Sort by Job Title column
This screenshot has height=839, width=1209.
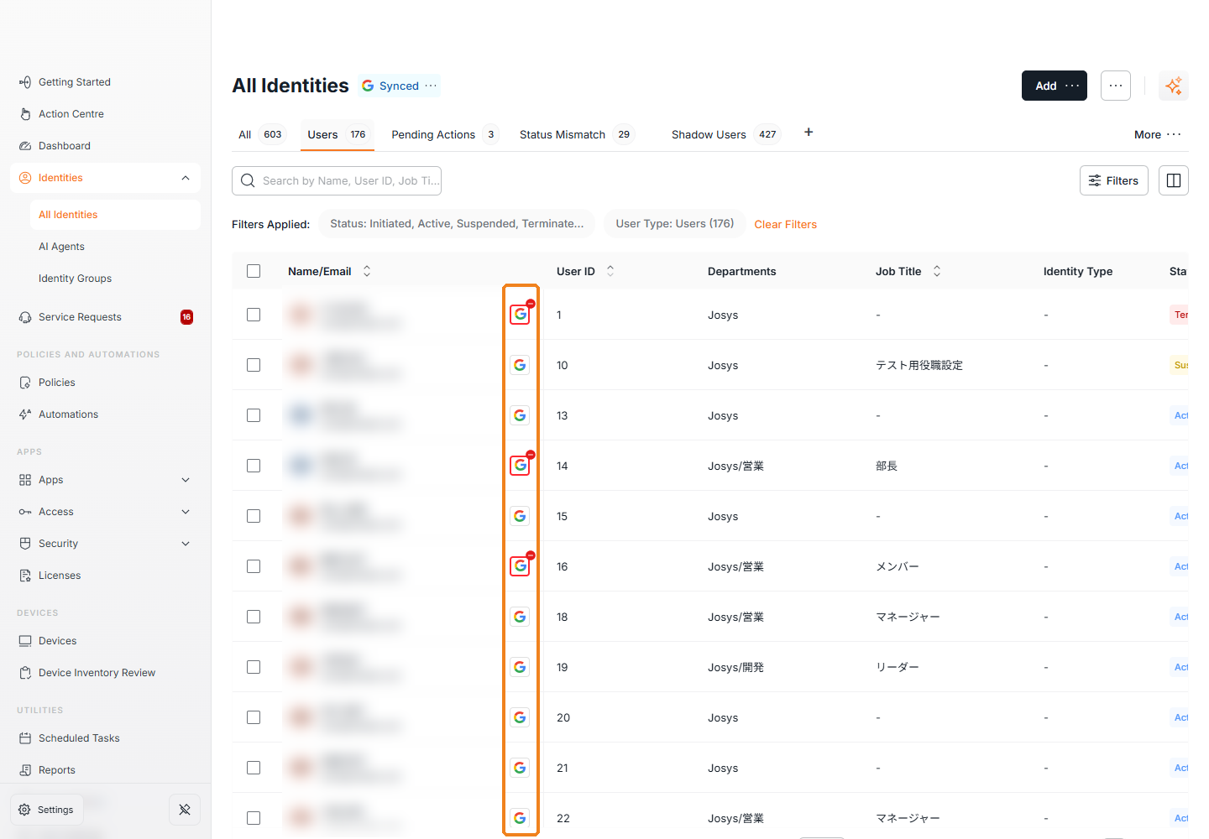coord(937,271)
